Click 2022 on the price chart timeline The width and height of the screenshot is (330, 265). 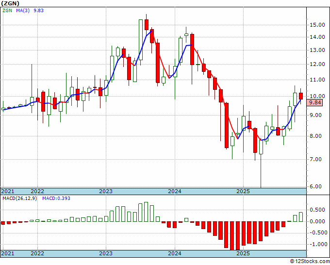[x=37, y=191]
